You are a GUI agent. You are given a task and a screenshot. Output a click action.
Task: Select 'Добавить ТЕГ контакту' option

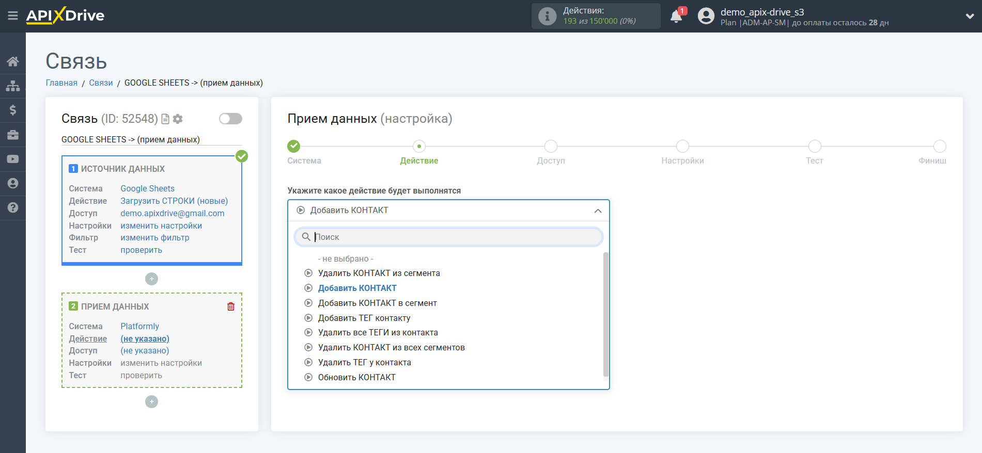364,318
